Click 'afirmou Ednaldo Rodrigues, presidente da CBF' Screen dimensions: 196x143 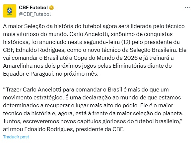pos(63,129)
